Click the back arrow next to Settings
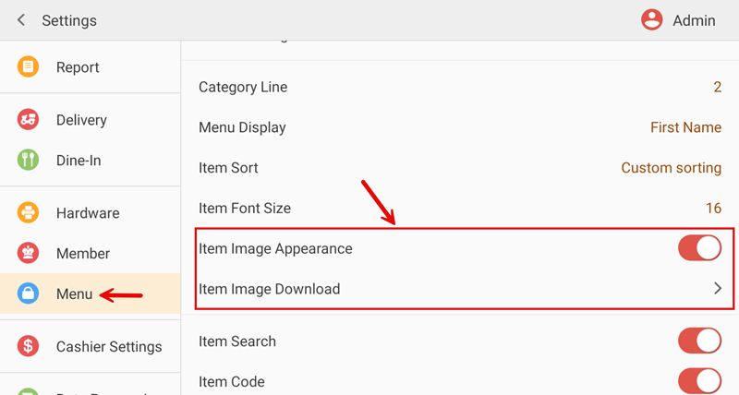 [21, 20]
